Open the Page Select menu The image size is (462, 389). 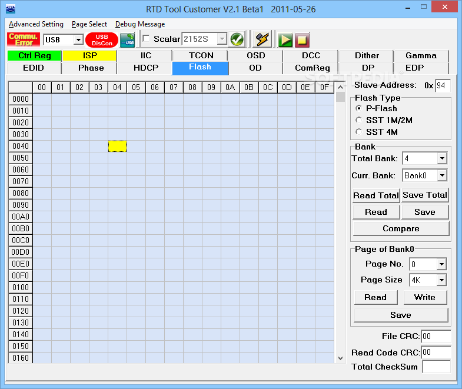click(x=89, y=24)
